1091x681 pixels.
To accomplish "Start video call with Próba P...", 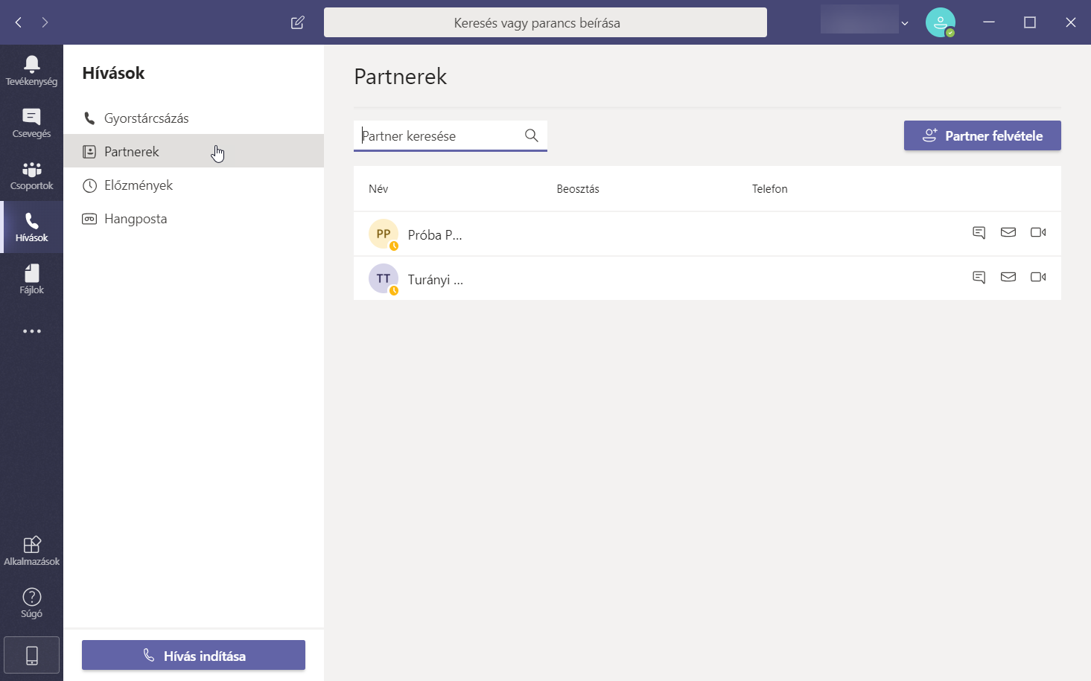I will pos(1037,233).
